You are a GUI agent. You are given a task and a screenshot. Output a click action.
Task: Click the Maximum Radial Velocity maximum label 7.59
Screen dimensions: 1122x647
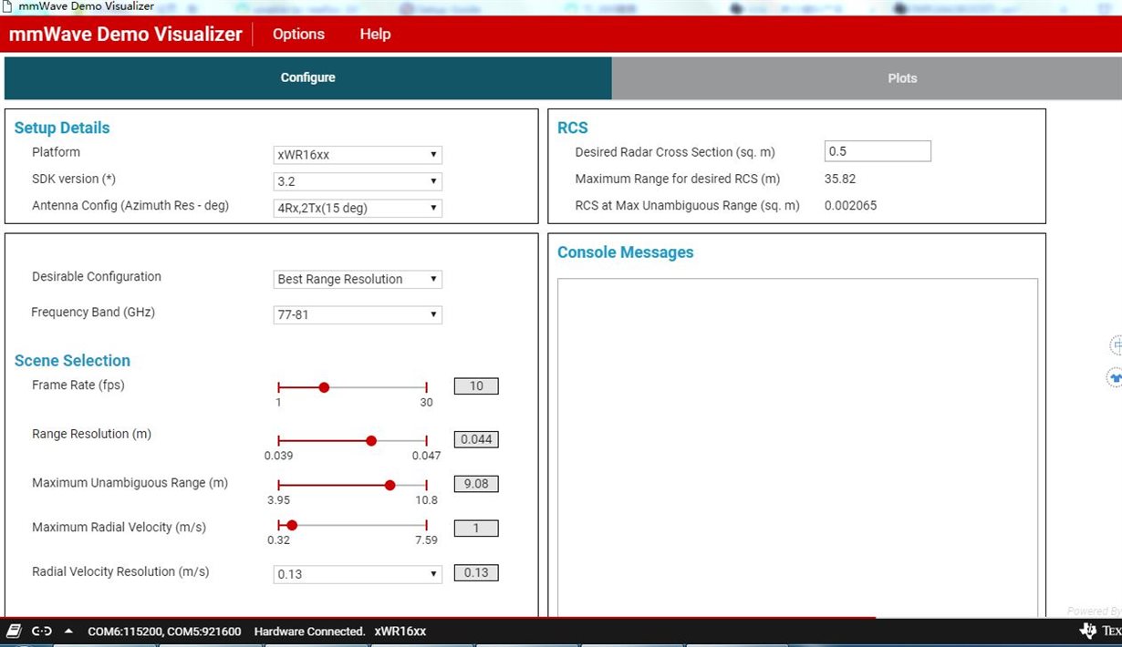point(427,540)
